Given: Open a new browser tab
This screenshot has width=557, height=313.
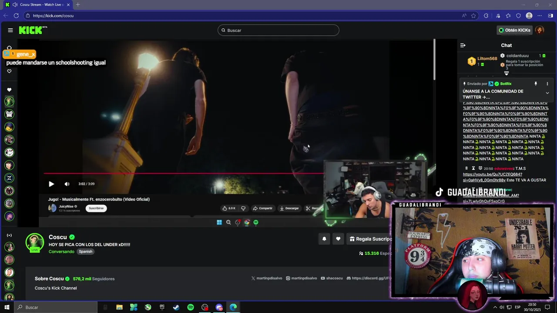Looking at the screenshot, I should 78,5.
